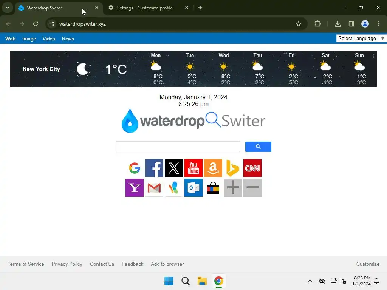Open the Chrome three-dot menu
This screenshot has height=290, width=387.
[x=379, y=24]
